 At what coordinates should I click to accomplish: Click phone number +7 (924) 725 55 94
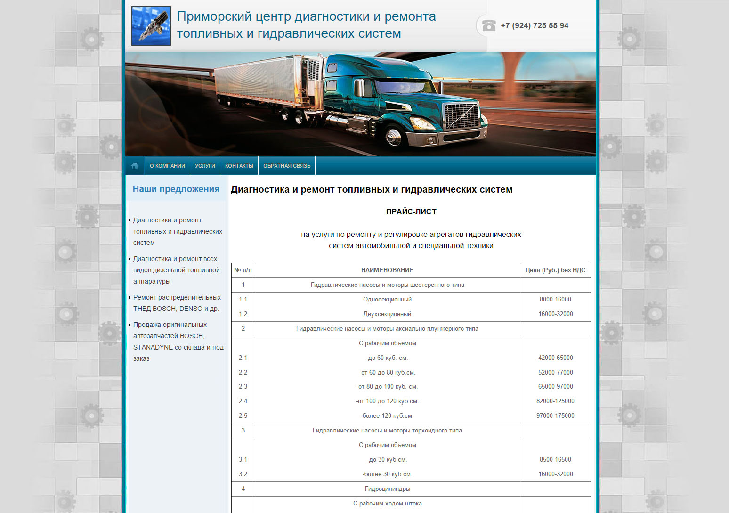coord(535,25)
